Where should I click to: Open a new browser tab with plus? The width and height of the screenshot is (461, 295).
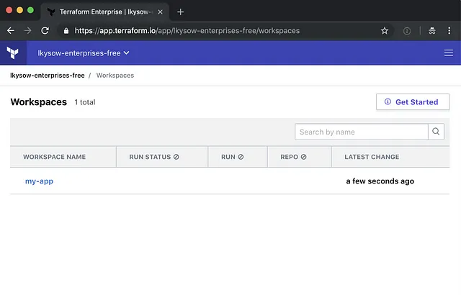click(x=181, y=12)
